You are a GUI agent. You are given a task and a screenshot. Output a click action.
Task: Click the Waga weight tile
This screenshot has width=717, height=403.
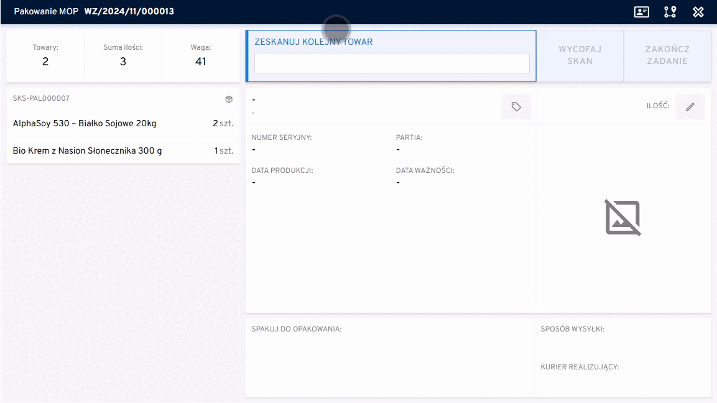200,55
